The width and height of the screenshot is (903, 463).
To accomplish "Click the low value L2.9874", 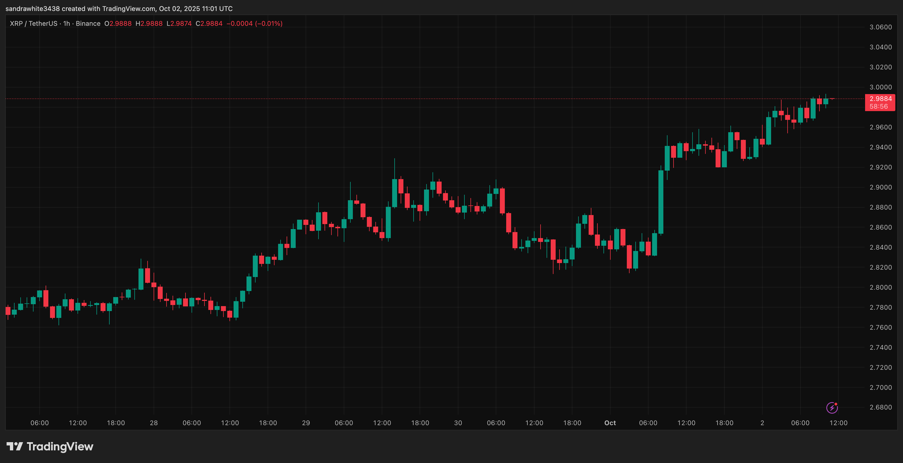I will [179, 23].
